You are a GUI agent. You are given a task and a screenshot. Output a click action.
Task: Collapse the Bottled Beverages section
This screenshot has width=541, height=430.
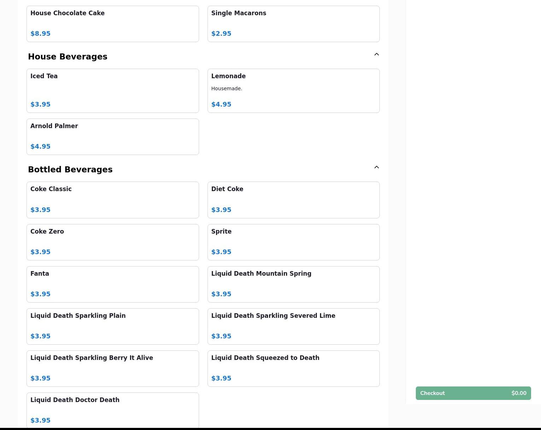(376, 167)
